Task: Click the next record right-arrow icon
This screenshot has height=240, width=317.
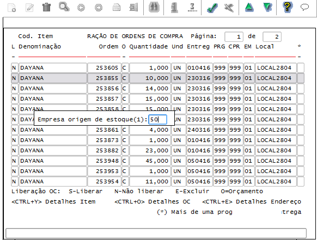Action: [x=99, y=8]
